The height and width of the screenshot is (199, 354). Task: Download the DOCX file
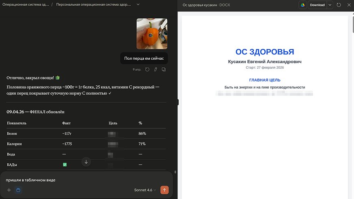pos(317,5)
